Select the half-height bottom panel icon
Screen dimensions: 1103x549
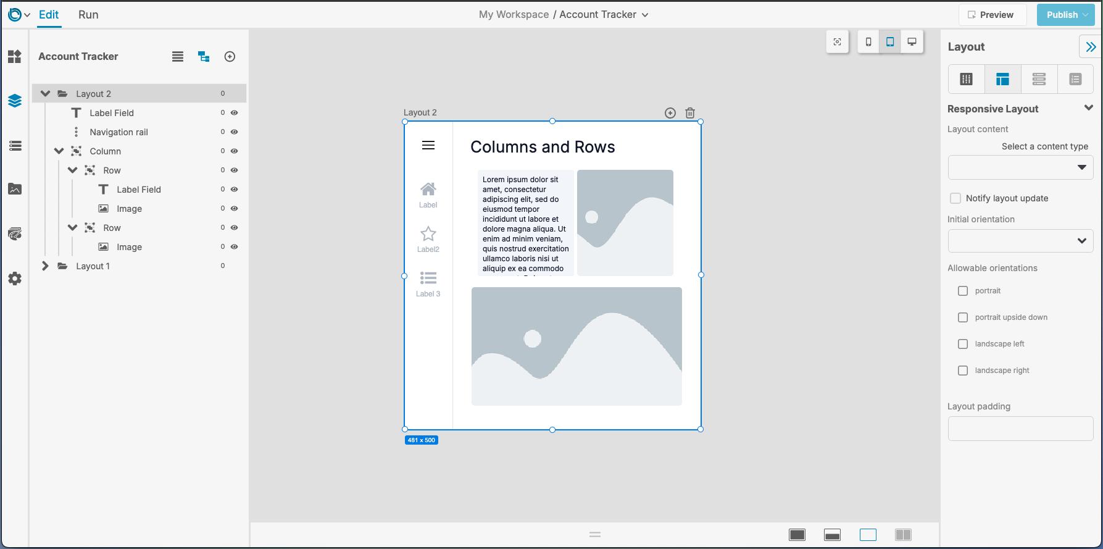point(833,535)
